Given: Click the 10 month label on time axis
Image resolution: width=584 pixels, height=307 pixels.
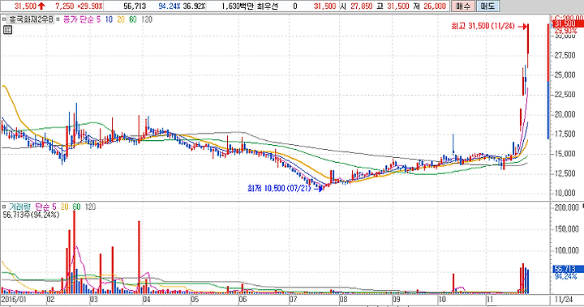Looking at the screenshot, I should tap(442, 299).
